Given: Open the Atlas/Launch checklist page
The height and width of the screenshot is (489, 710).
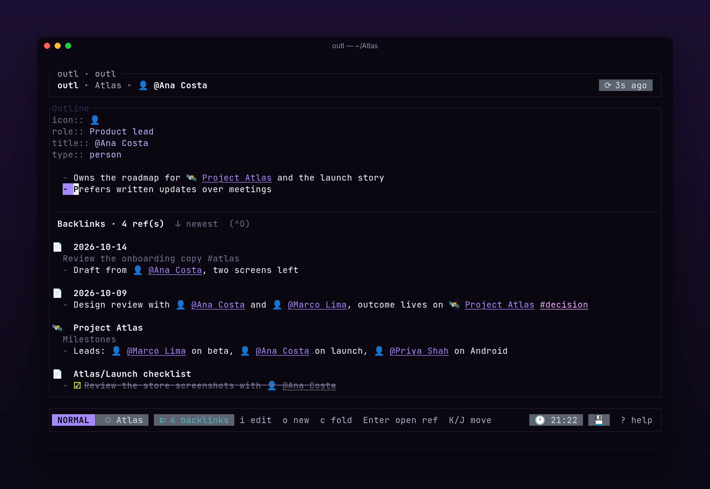Looking at the screenshot, I should pos(132,374).
